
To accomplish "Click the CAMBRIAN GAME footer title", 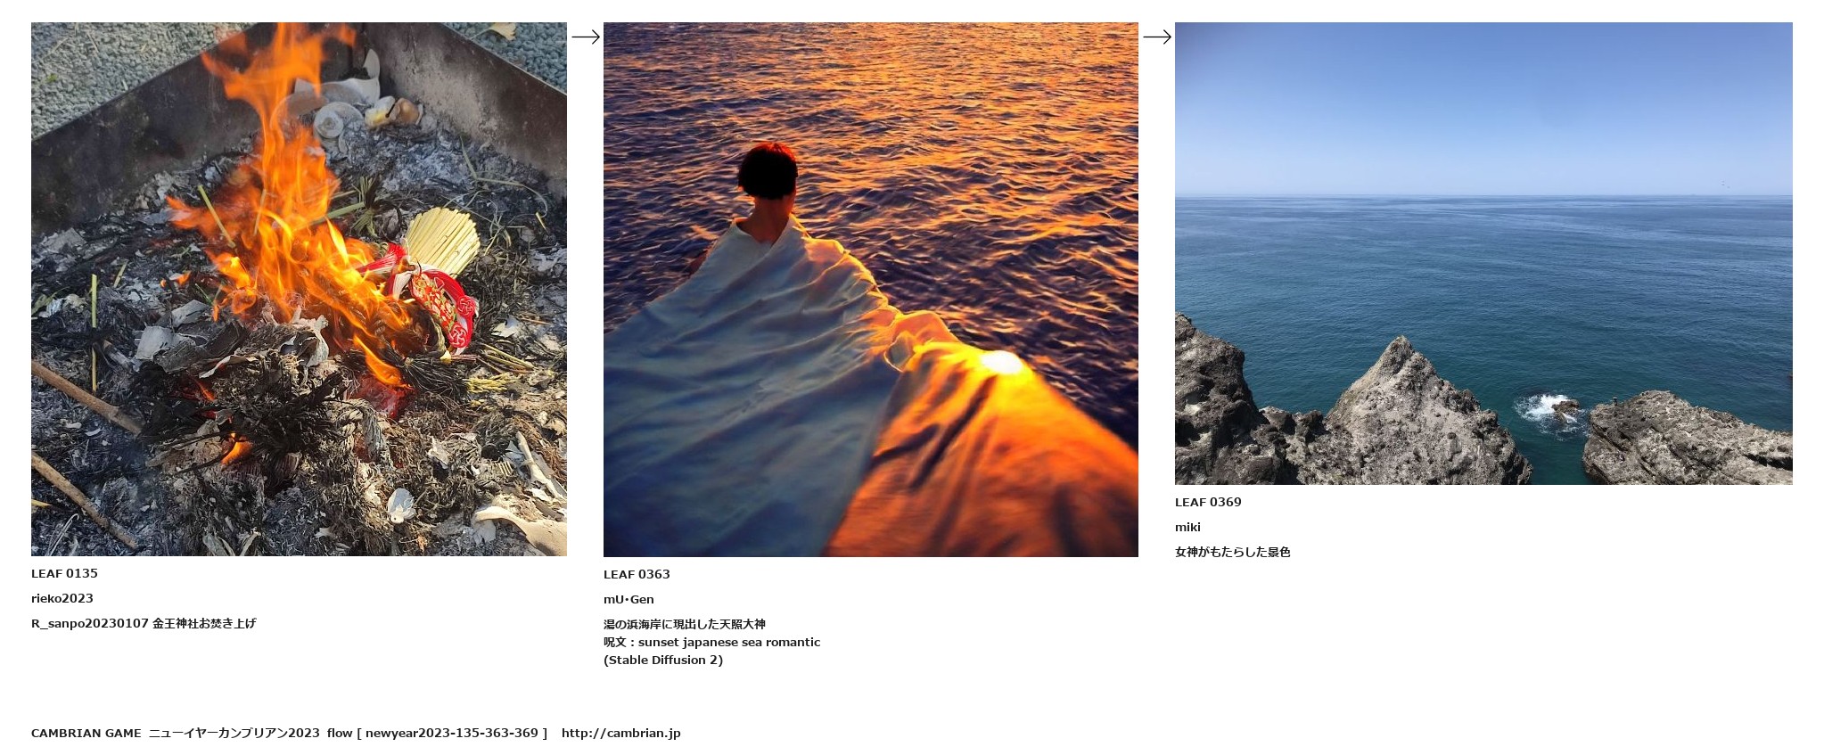I will point(86,733).
